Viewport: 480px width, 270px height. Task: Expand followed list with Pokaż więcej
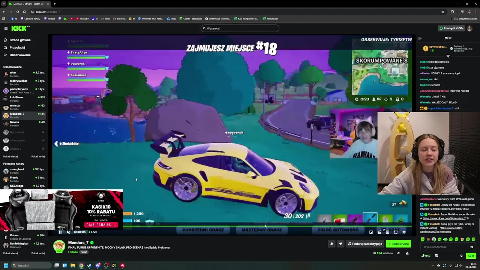pos(10,156)
